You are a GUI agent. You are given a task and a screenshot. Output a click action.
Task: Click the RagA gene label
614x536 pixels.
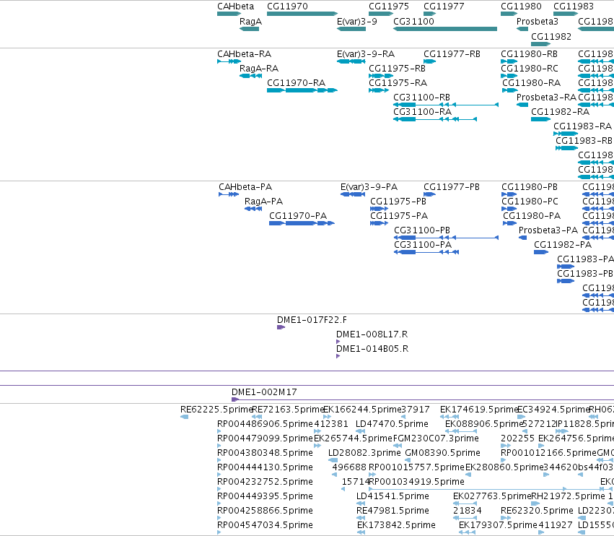250,22
